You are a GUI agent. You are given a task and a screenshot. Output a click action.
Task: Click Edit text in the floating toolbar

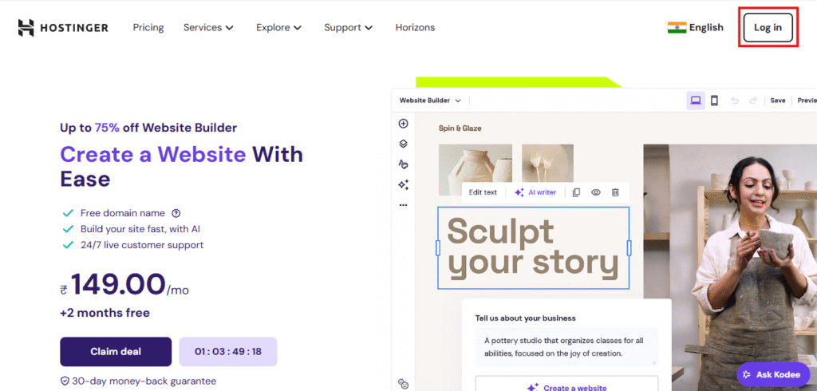coord(483,192)
